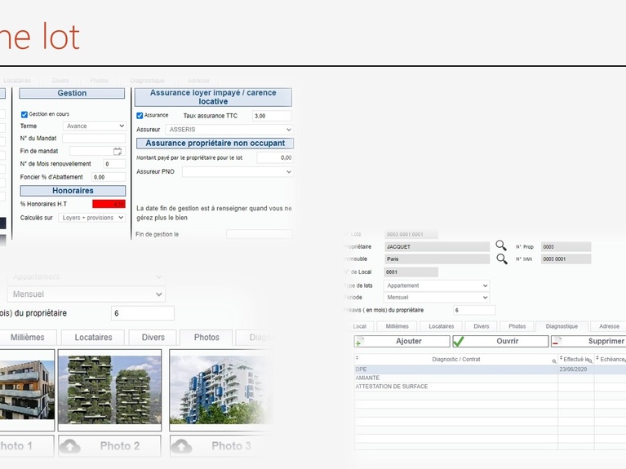Viewport: 626px width, 469px height.
Task: Click the magnifier icon beside the JACQUET owner field
Action: pos(501,246)
